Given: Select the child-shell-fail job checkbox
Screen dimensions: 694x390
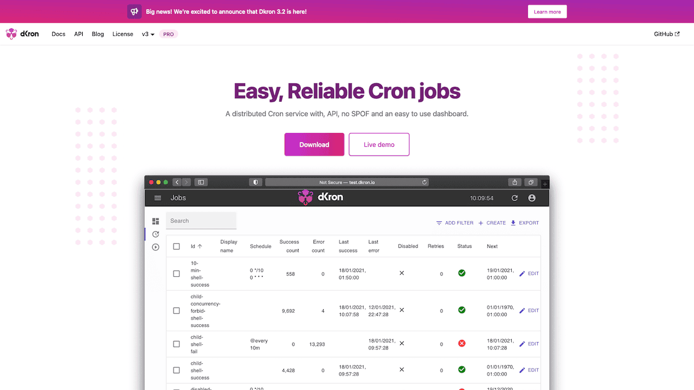Looking at the screenshot, I should tap(176, 344).
